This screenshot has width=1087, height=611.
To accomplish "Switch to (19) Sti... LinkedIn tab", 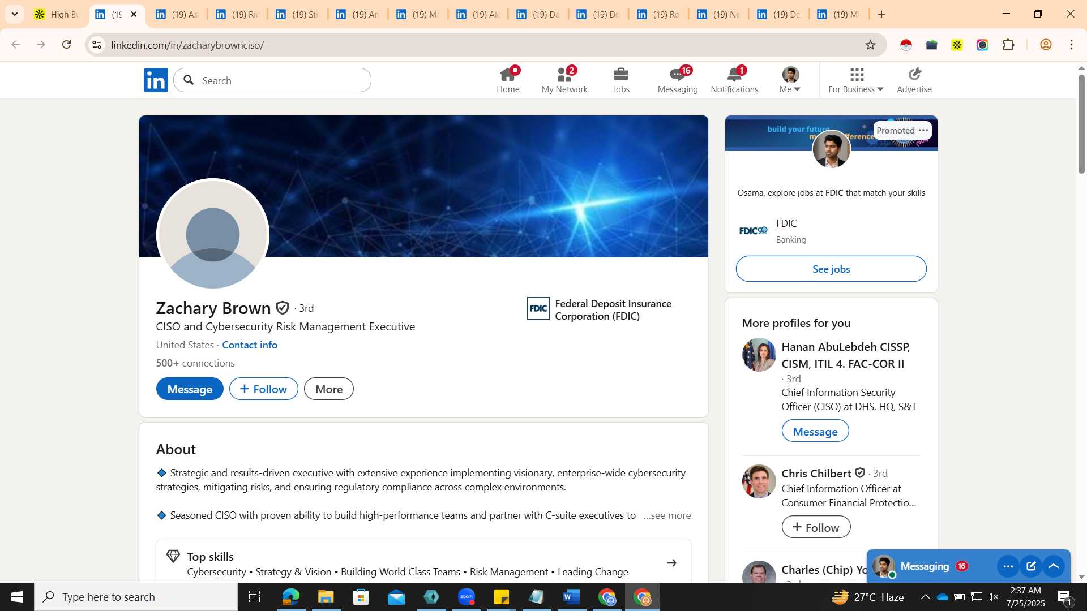I will coord(297,14).
